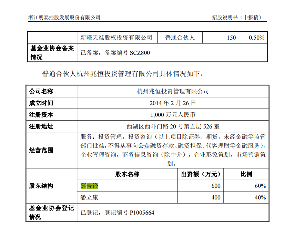Image resolution: width=295 pixels, height=227 pixels.
Task: Click the 注册地址 row label
Action: click(41, 126)
